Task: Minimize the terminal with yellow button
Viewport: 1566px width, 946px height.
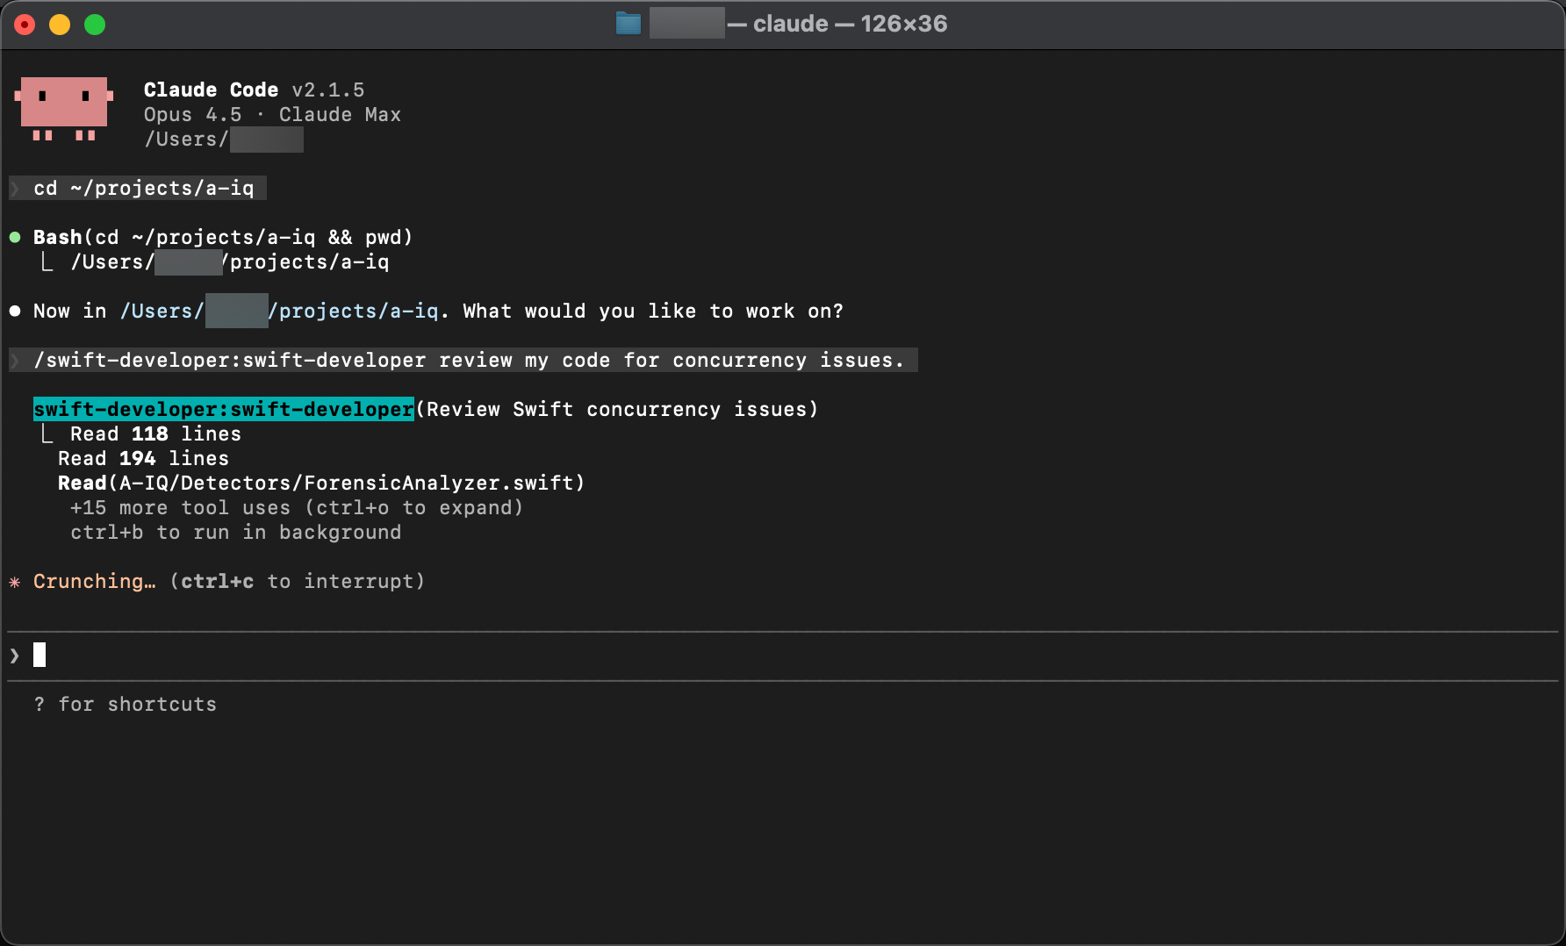Action: [60, 25]
